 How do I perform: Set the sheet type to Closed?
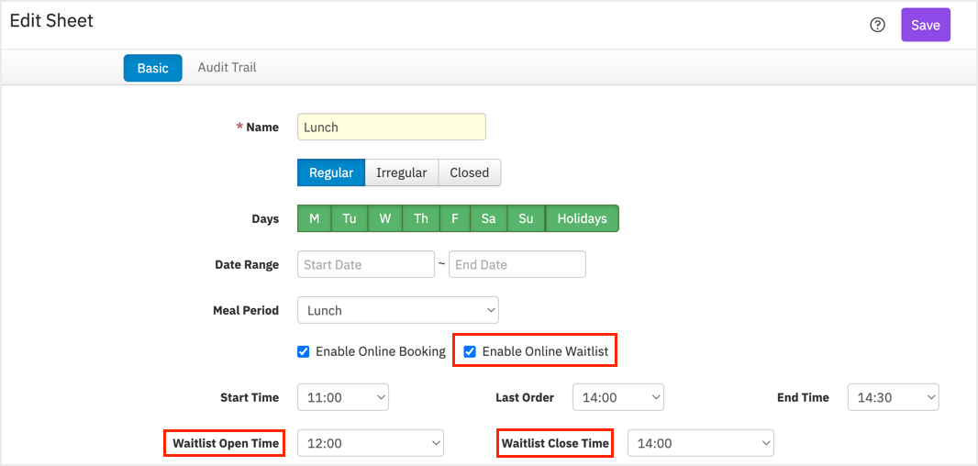point(470,172)
